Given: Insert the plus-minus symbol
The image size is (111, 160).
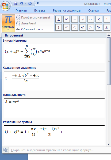Looking at the screenshot, I should coord(59,19).
